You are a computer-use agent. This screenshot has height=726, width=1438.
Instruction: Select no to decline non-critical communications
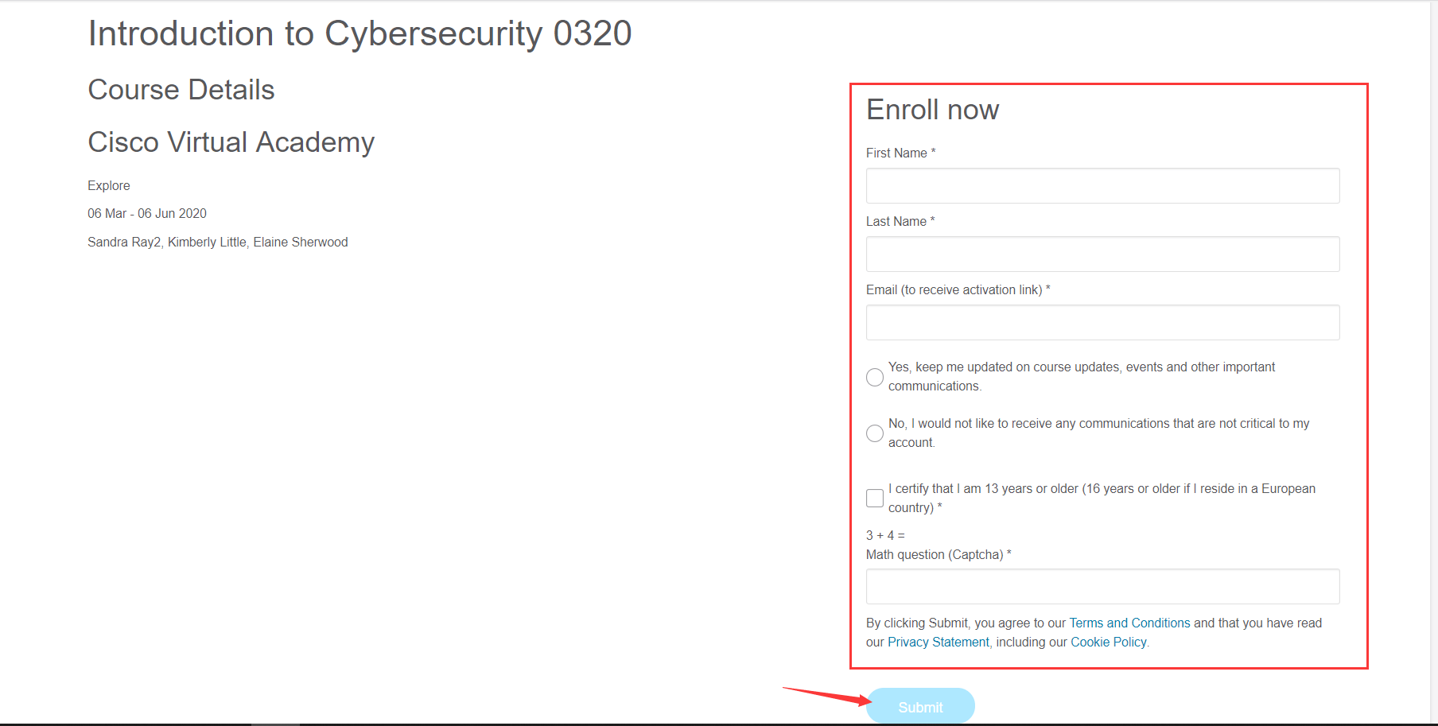[874, 433]
